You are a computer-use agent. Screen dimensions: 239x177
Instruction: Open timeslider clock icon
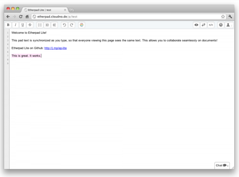[x=221, y=25]
